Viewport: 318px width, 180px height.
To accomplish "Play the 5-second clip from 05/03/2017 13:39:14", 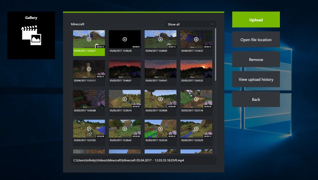I will click(x=125, y=99).
